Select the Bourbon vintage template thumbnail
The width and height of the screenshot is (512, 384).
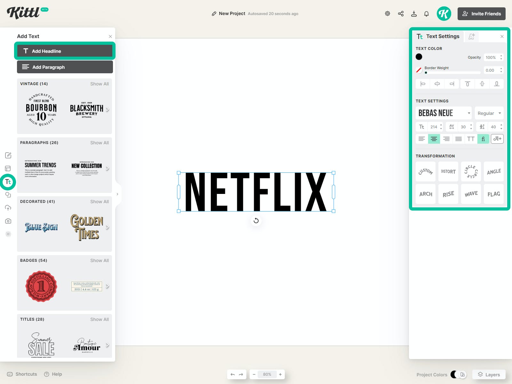[x=41, y=110]
